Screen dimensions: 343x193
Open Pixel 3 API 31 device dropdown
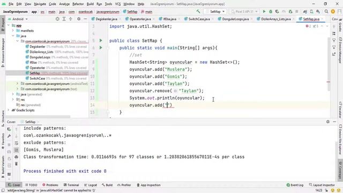point(244,11)
